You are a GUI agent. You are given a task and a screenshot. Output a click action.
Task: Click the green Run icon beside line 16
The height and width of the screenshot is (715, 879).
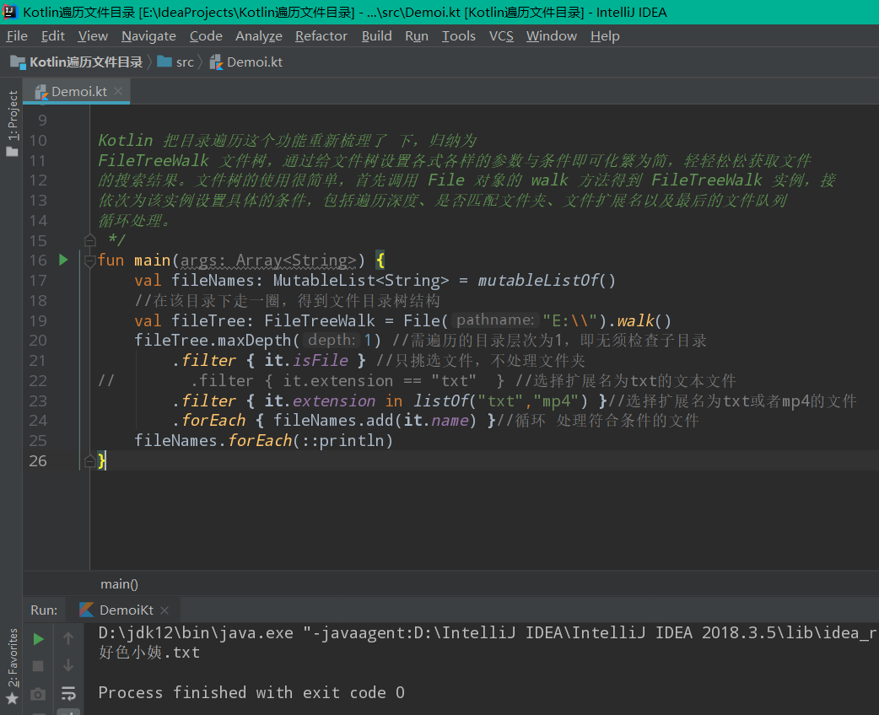point(62,261)
